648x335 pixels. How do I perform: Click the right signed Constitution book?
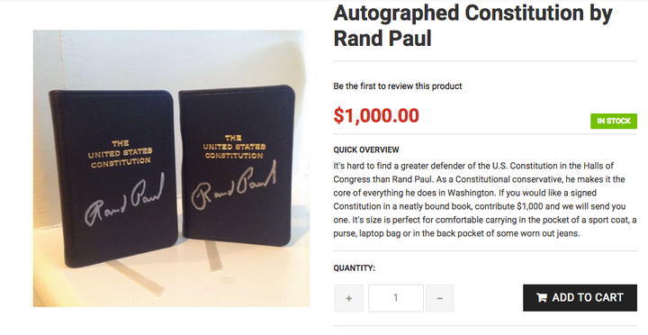[237, 166]
